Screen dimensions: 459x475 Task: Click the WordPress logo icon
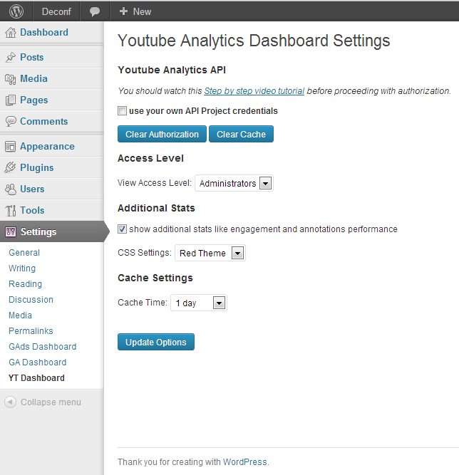coord(16,11)
